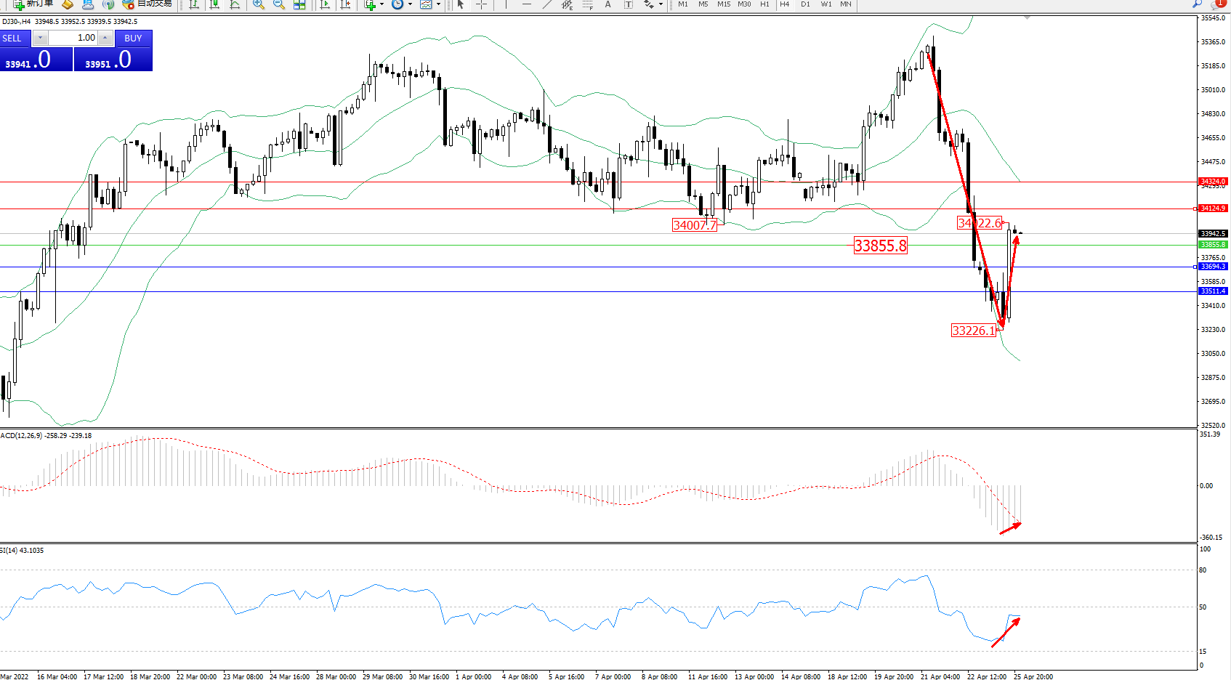Toggle the AutoTrading (自动交易) button

click(148, 4)
